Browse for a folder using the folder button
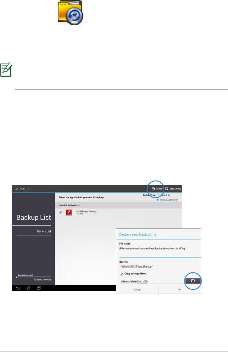The width and height of the screenshot is (228, 352). [193, 281]
